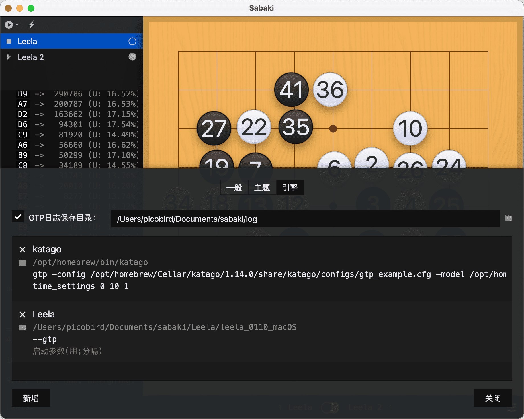Edit the leela_0110_macOS path field
524x419 pixels.
(x=269, y=327)
